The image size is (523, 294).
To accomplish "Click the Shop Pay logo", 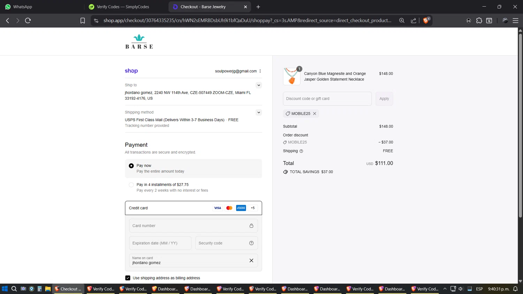I will click(131, 71).
